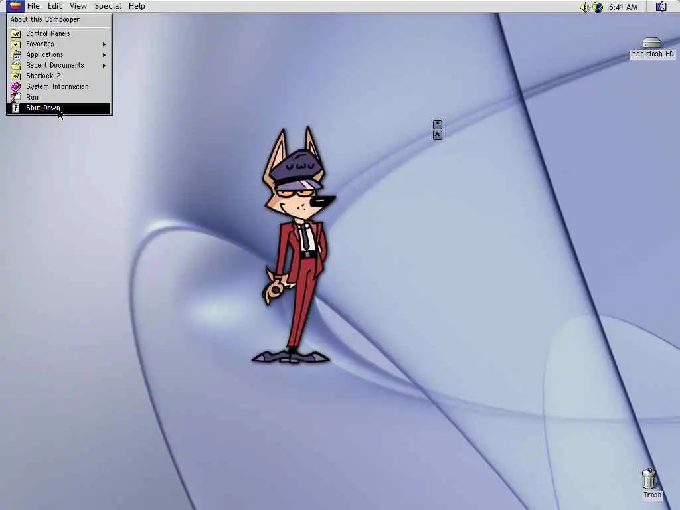
Task: Open the Edit menu
Action: click(54, 6)
